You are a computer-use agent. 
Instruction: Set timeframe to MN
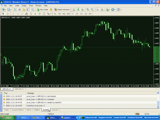[x=90, y=14]
